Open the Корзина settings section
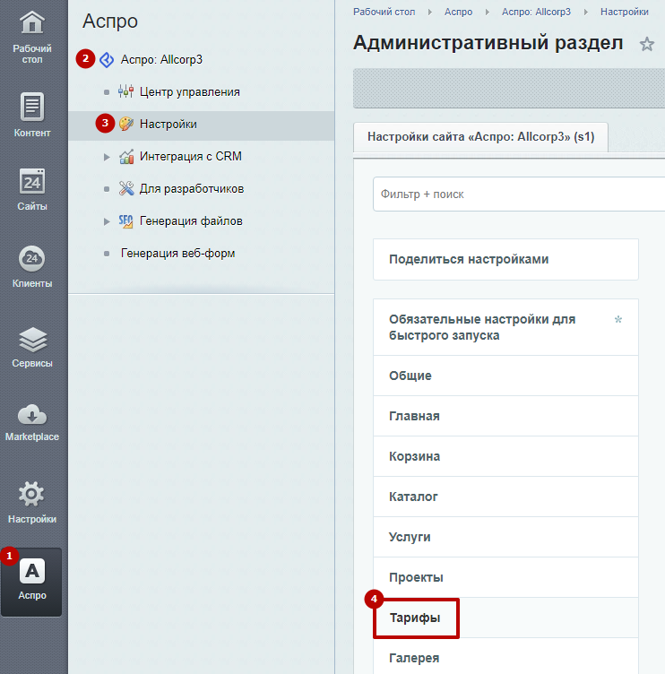Image resolution: width=665 pixels, height=674 pixels. pos(505,456)
